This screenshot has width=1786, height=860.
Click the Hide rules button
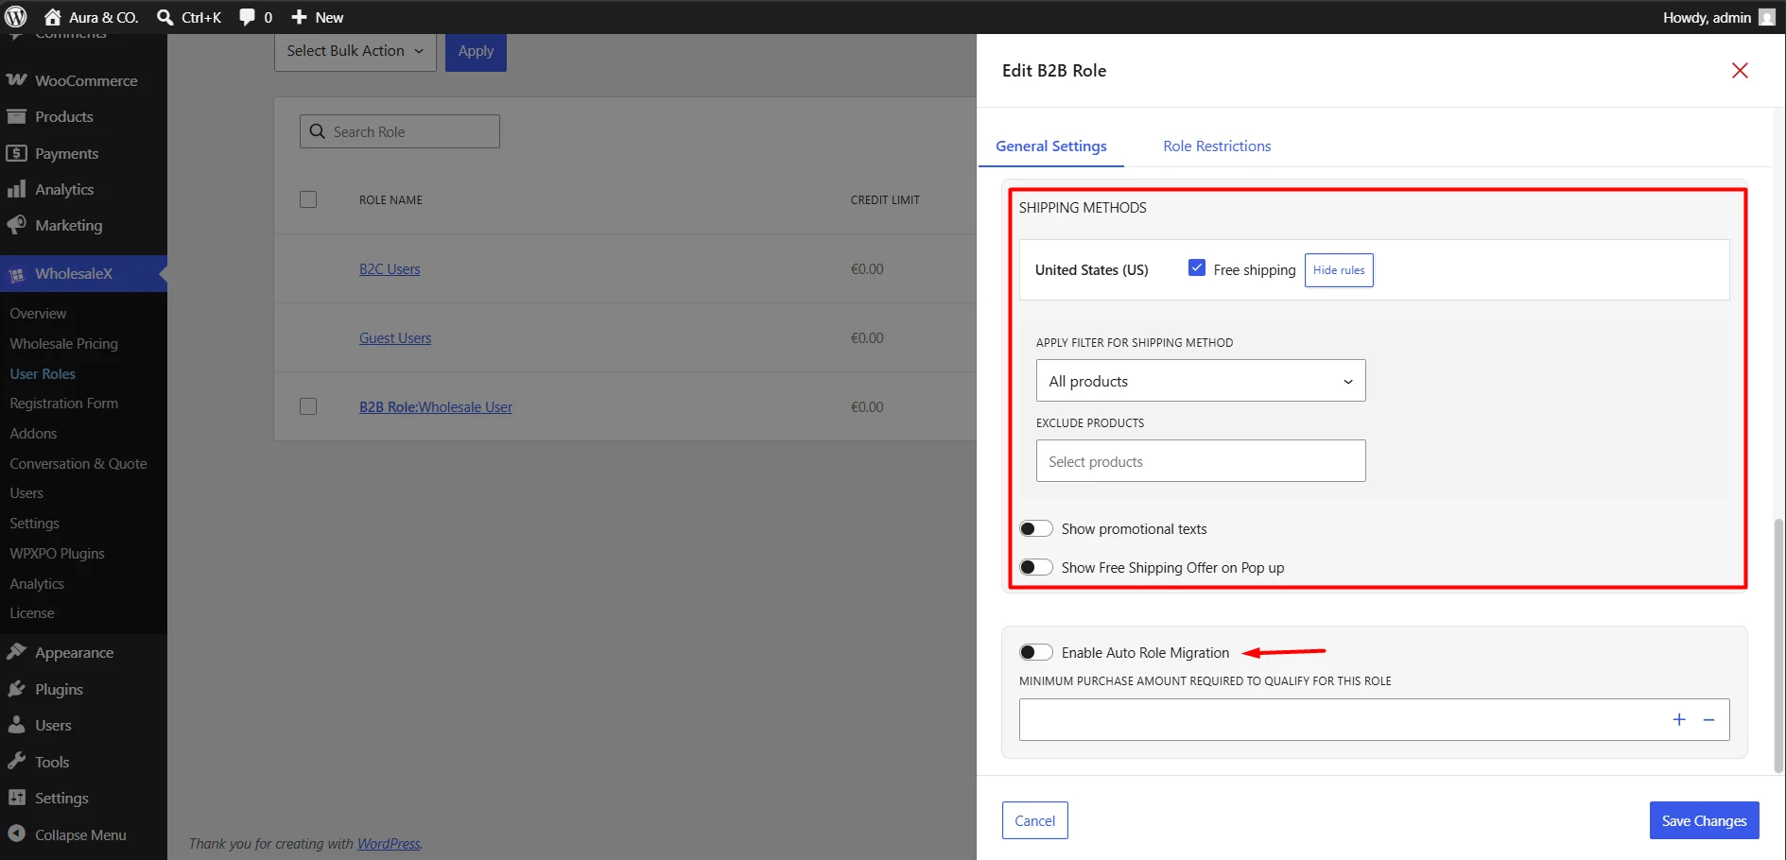1339,270
